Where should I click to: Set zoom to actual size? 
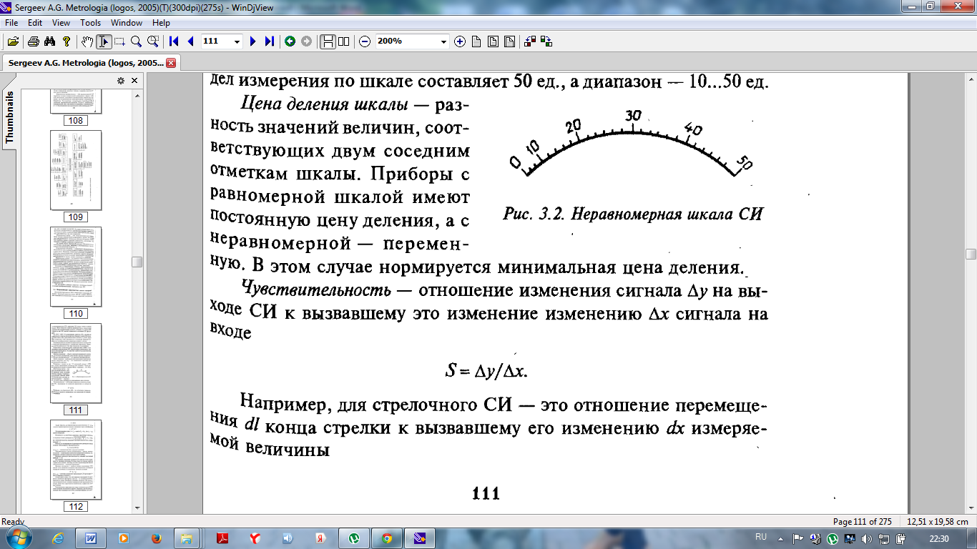click(x=476, y=41)
